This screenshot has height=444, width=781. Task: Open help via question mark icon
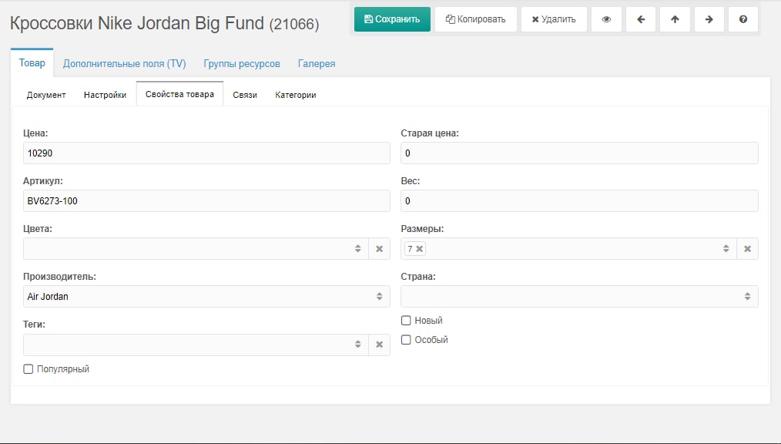[743, 19]
